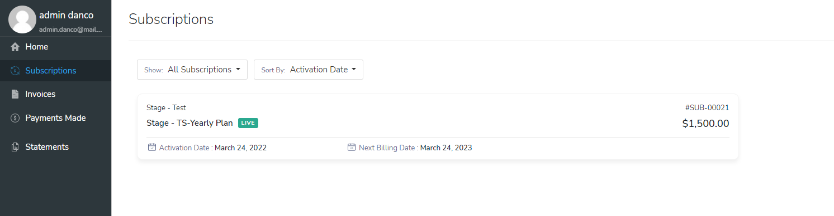Click subscription number #SUB-00021
This screenshot has width=834, height=216.
[707, 107]
